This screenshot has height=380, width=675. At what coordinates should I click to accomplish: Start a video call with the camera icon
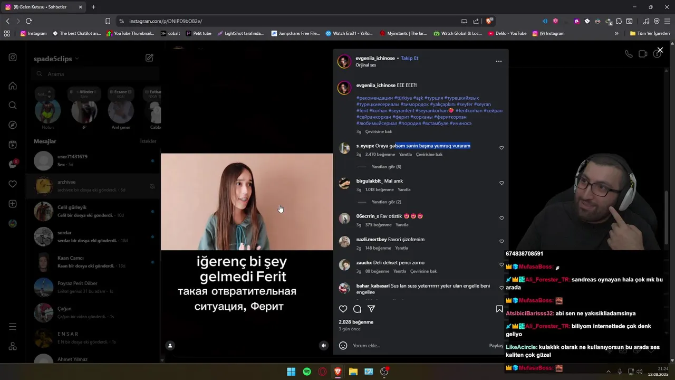click(643, 54)
